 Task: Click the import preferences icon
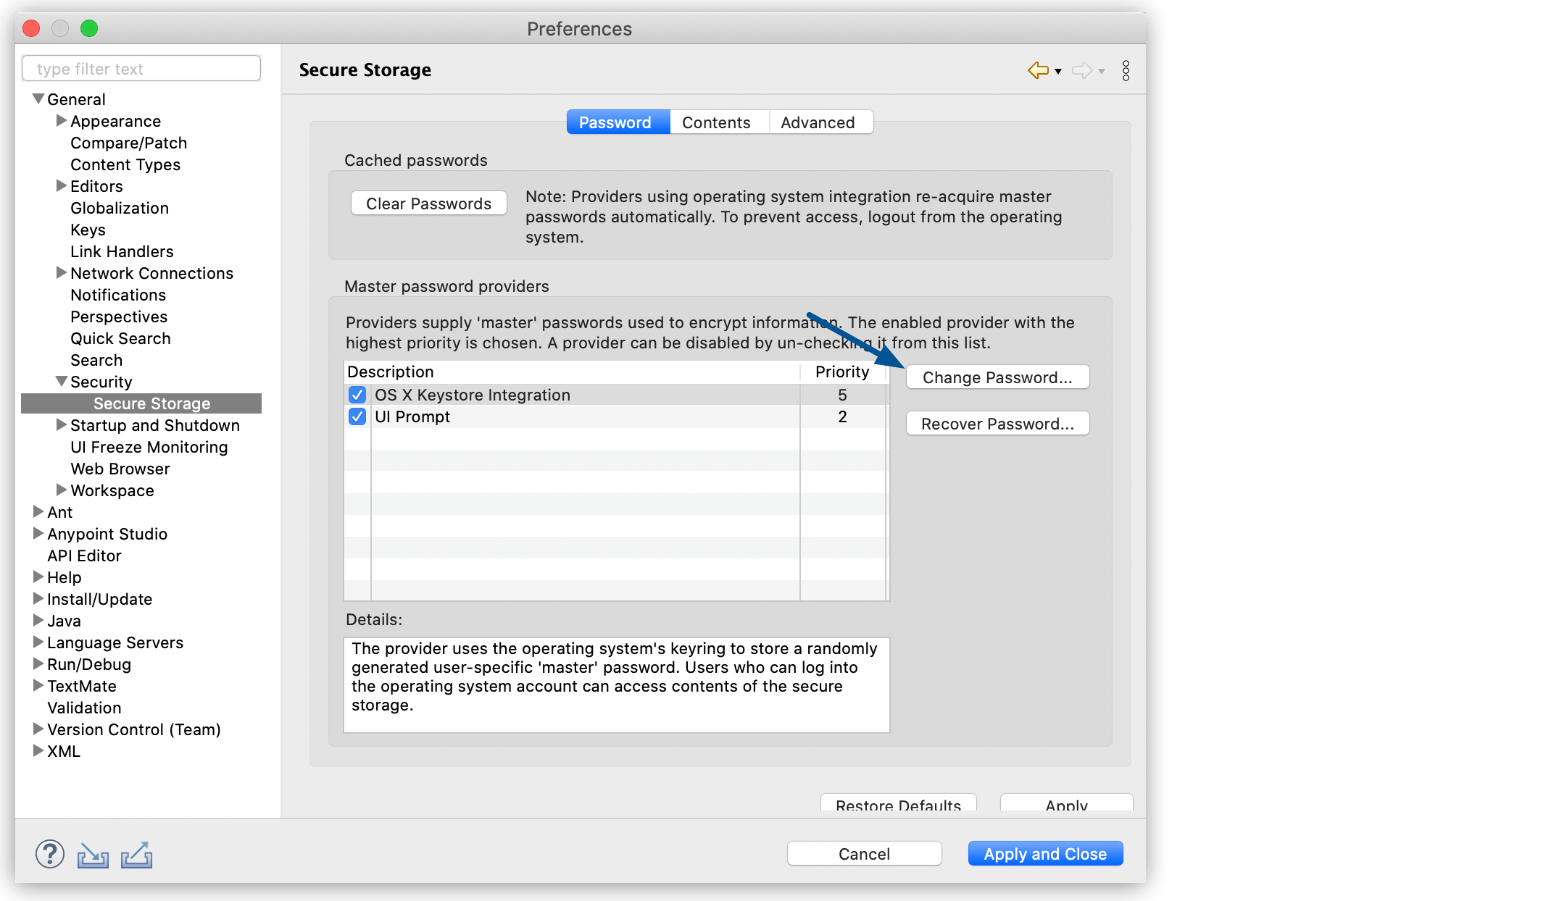click(93, 855)
